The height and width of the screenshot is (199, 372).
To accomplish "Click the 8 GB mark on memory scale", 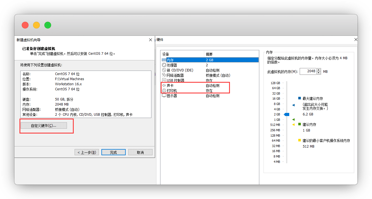I will coord(277,104).
